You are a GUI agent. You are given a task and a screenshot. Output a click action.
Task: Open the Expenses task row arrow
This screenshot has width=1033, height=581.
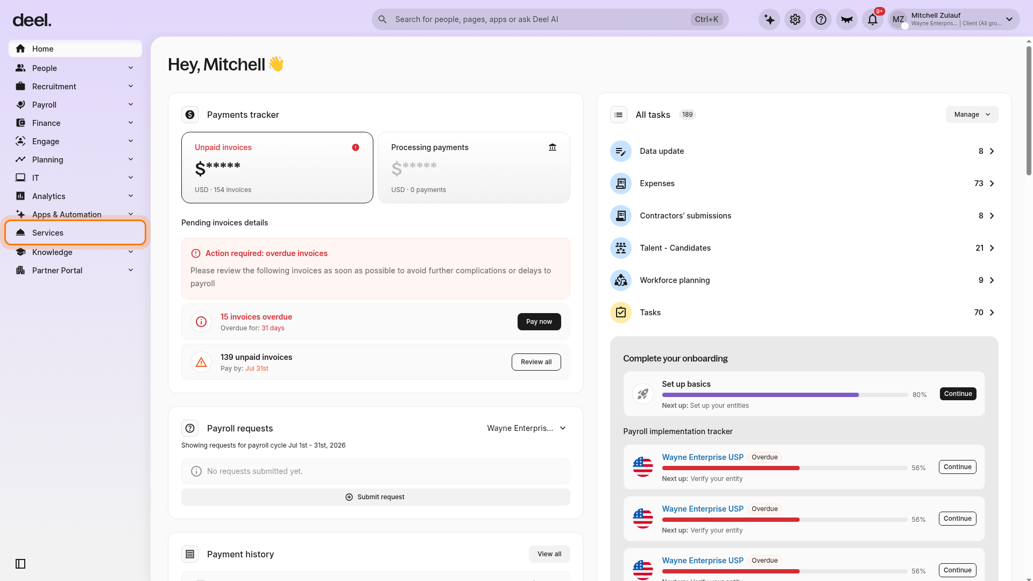tap(992, 183)
